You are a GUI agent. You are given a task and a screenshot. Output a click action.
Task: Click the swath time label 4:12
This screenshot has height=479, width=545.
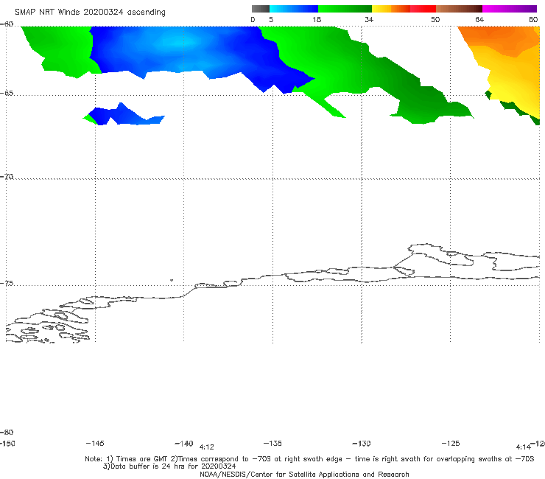[206, 447]
